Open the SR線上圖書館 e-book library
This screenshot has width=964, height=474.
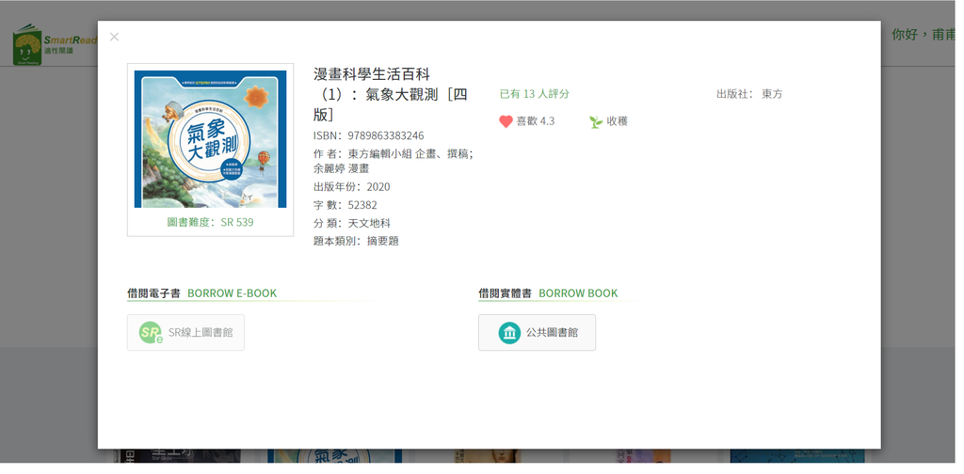[x=185, y=333]
